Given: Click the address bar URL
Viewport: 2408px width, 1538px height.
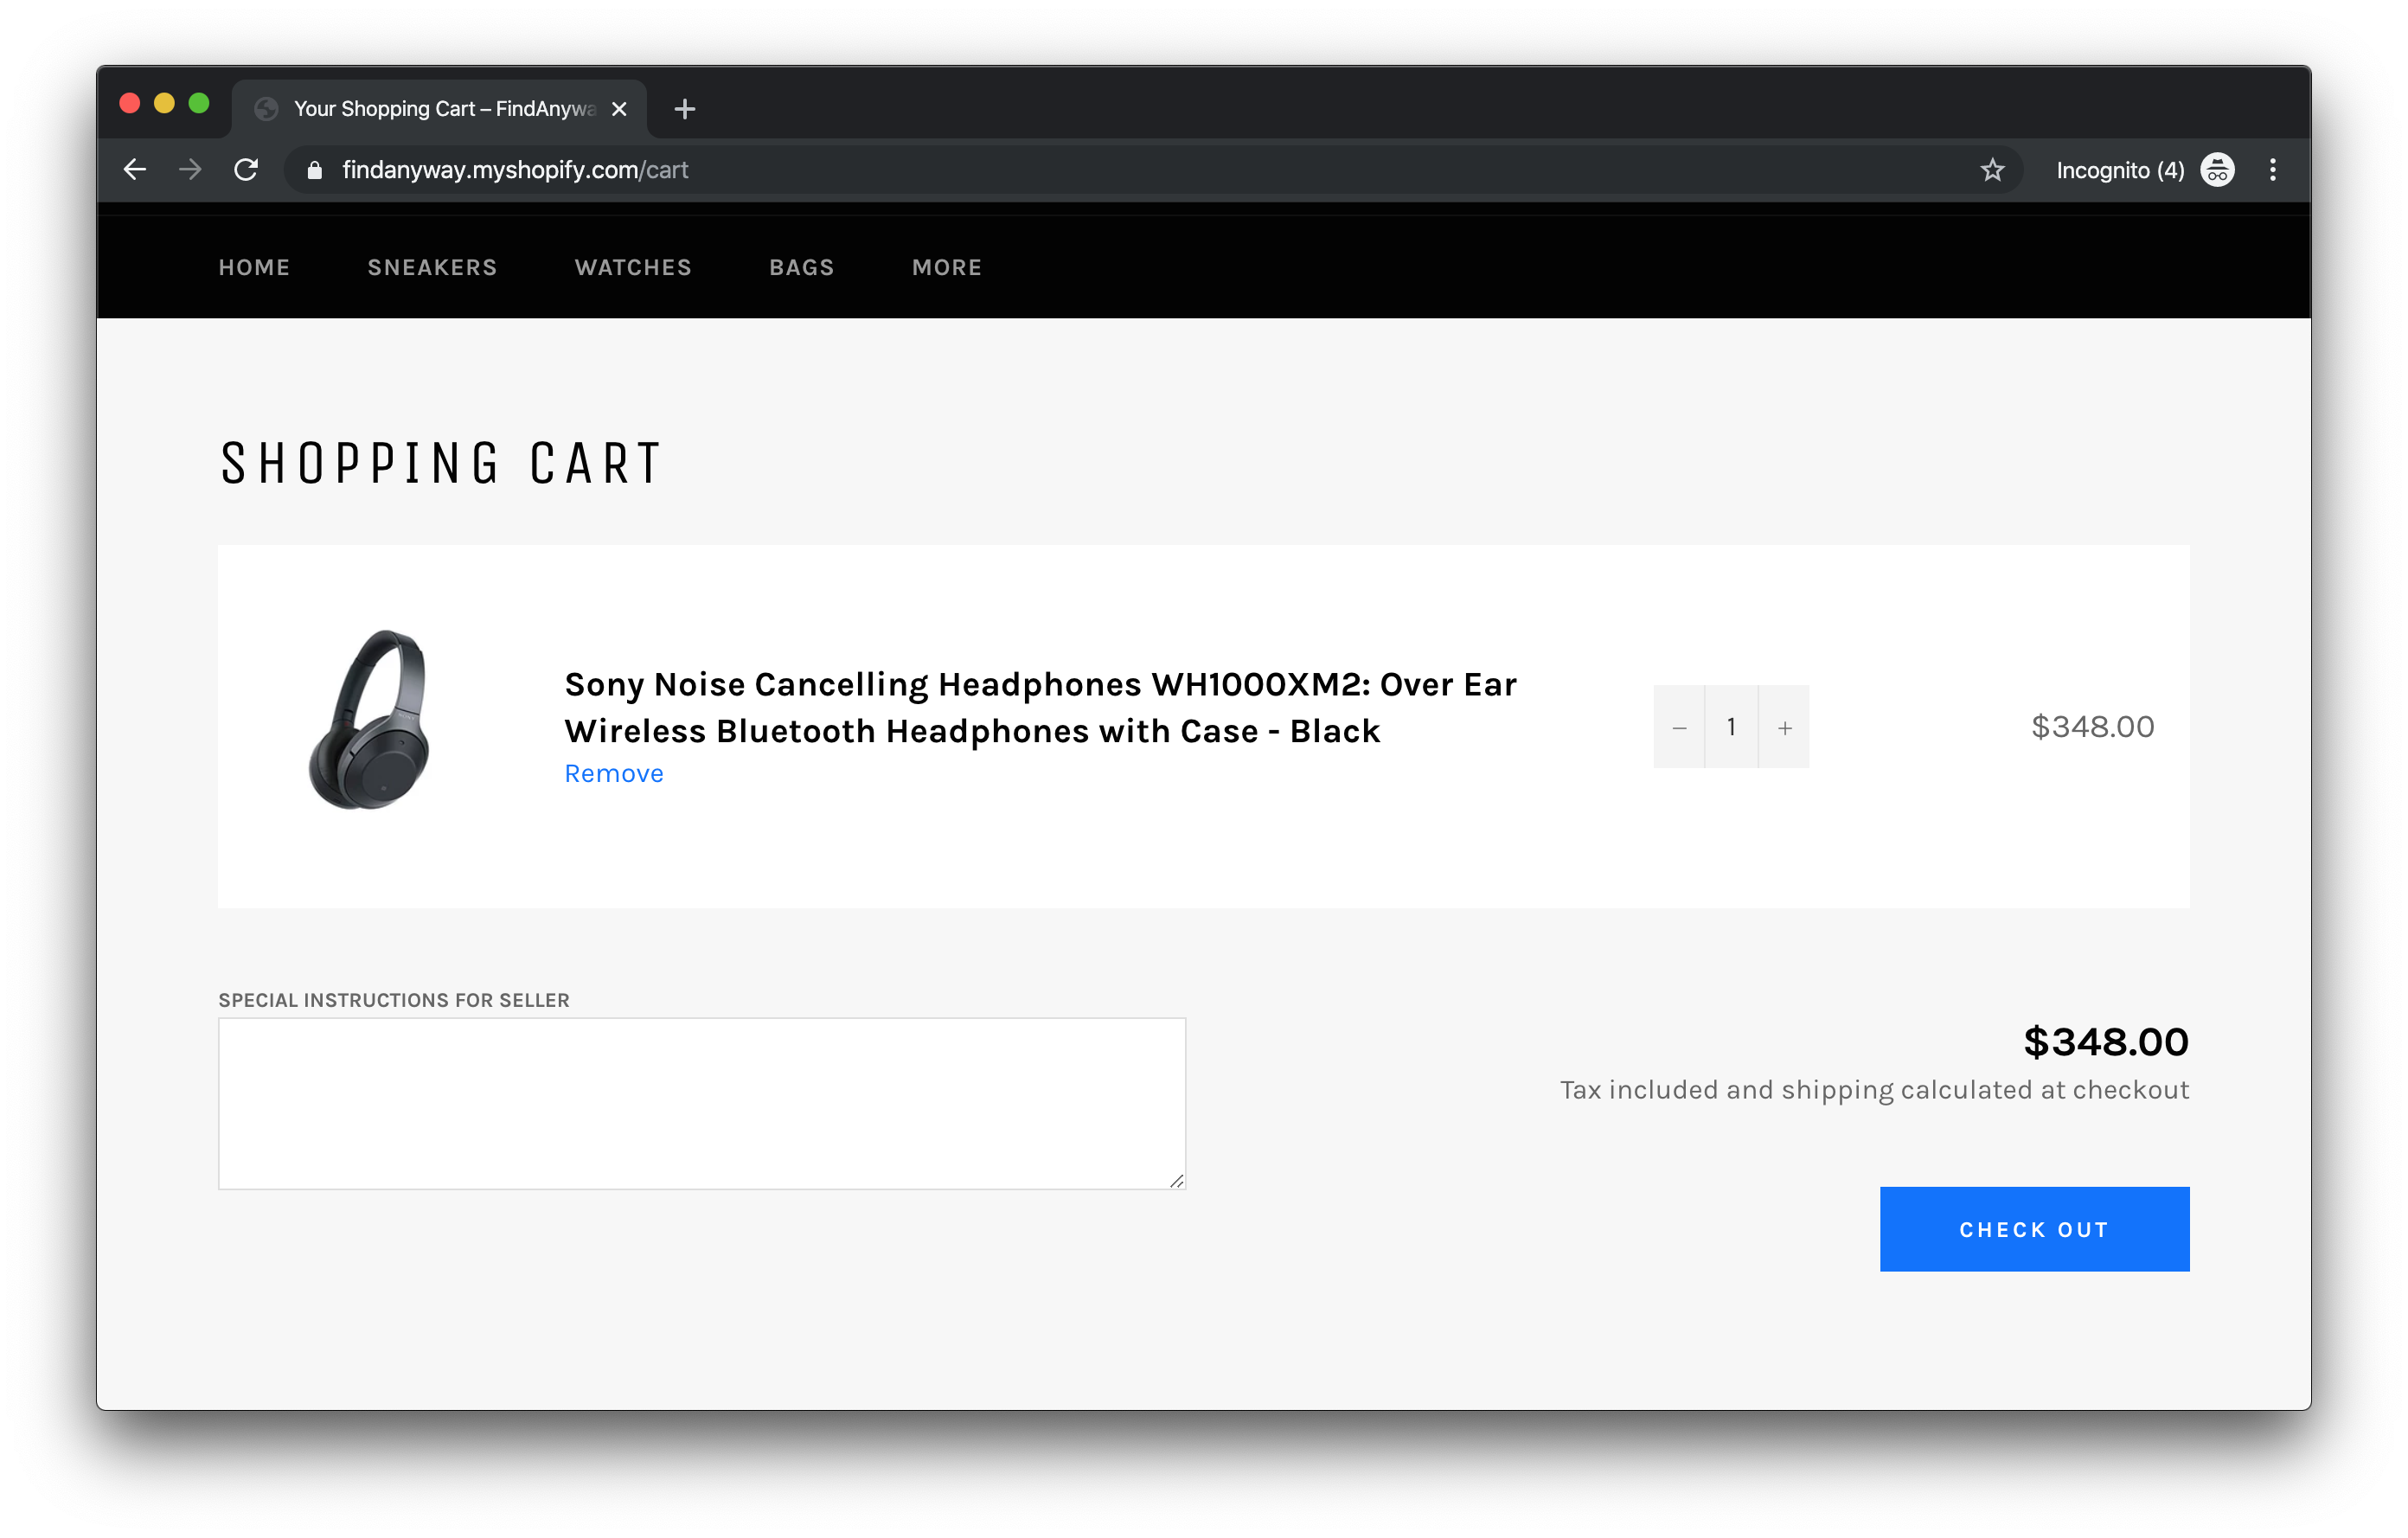Looking at the screenshot, I should [515, 170].
